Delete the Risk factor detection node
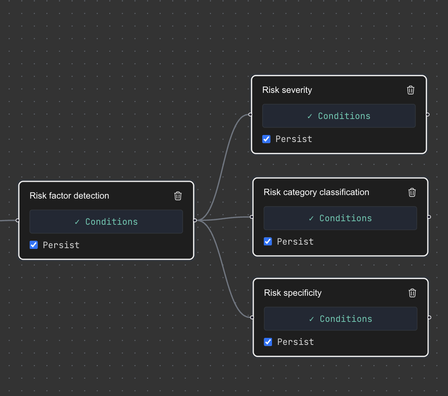 point(178,196)
